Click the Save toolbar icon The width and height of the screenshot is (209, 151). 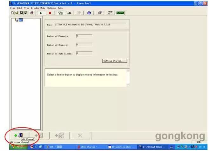pyautogui.click(x=21, y=13)
